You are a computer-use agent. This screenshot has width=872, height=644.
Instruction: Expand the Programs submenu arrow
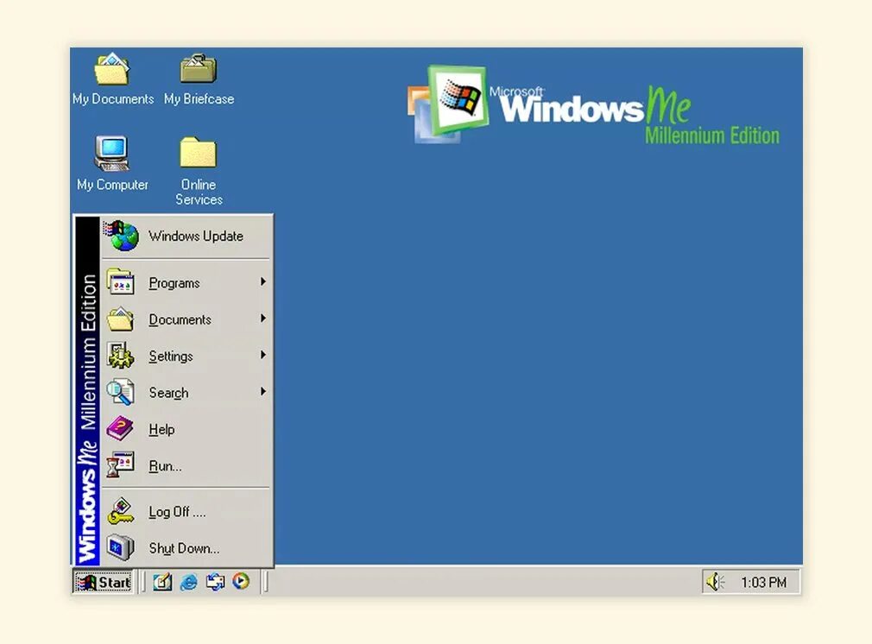pos(263,282)
